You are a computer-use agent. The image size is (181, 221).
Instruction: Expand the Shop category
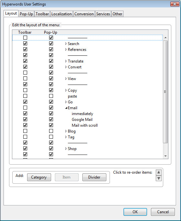(66, 148)
